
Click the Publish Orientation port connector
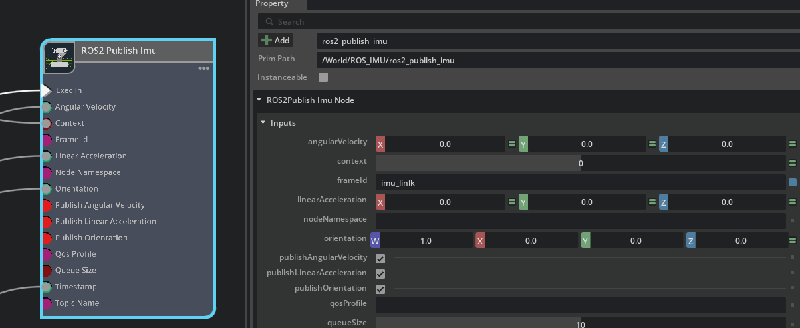click(47, 238)
